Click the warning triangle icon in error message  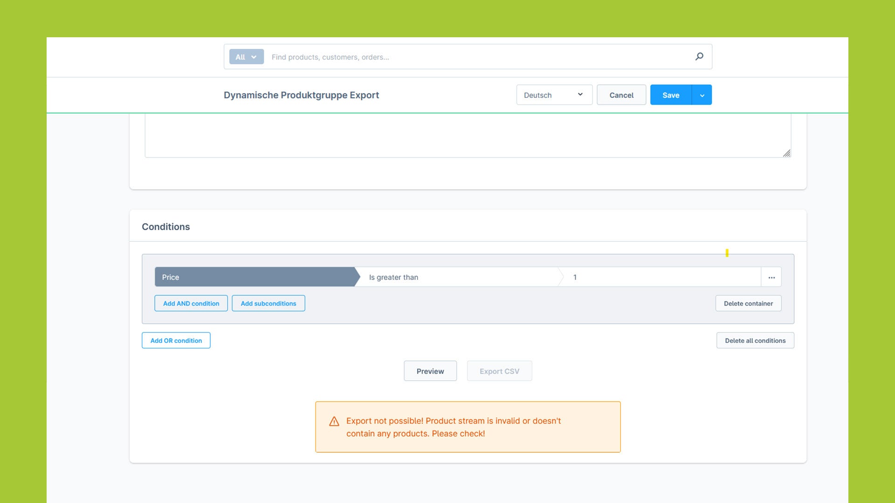click(x=333, y=421)
